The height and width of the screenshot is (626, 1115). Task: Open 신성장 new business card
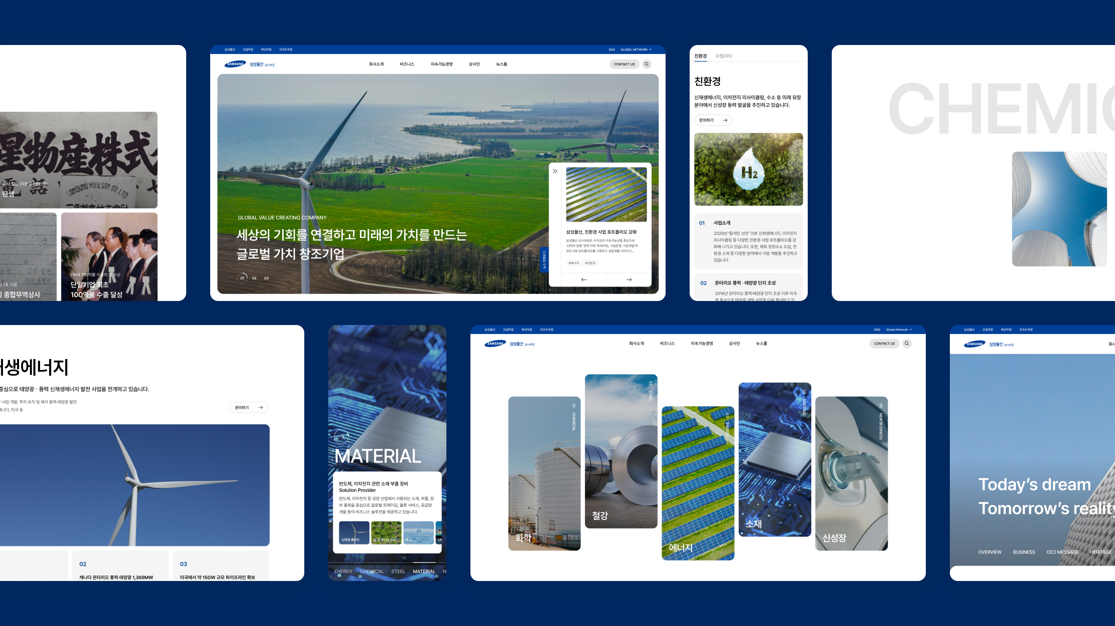pos(852,473)
